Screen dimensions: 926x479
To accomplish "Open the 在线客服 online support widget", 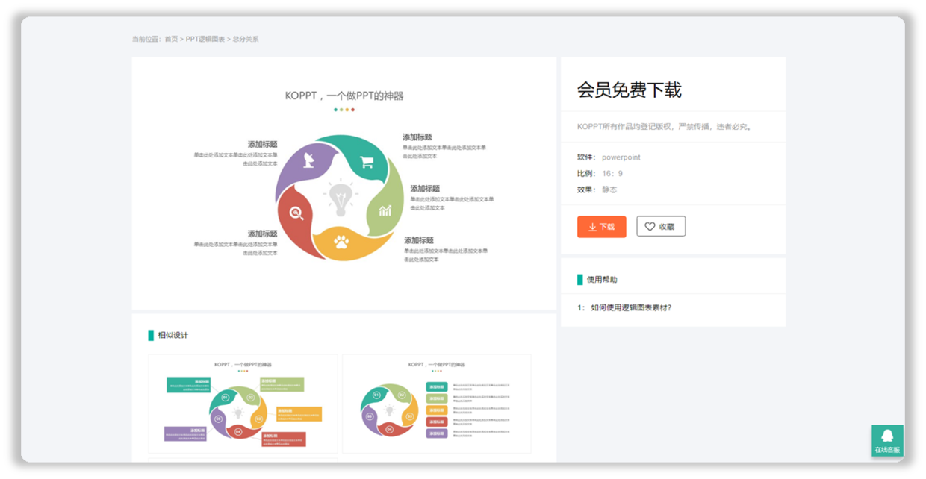I will click(x=887, y=440).
